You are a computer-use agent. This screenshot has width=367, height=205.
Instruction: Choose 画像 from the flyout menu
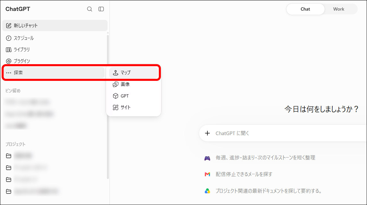(x=134, y=84)
